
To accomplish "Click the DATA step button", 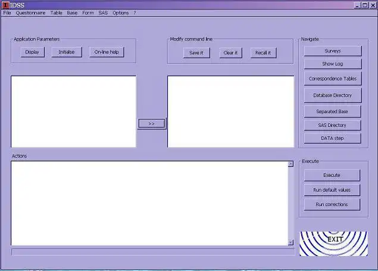I will [x=332, y=138].
